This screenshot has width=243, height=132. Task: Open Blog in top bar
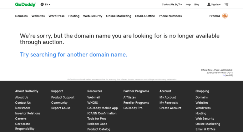click(x=197, y=4)
